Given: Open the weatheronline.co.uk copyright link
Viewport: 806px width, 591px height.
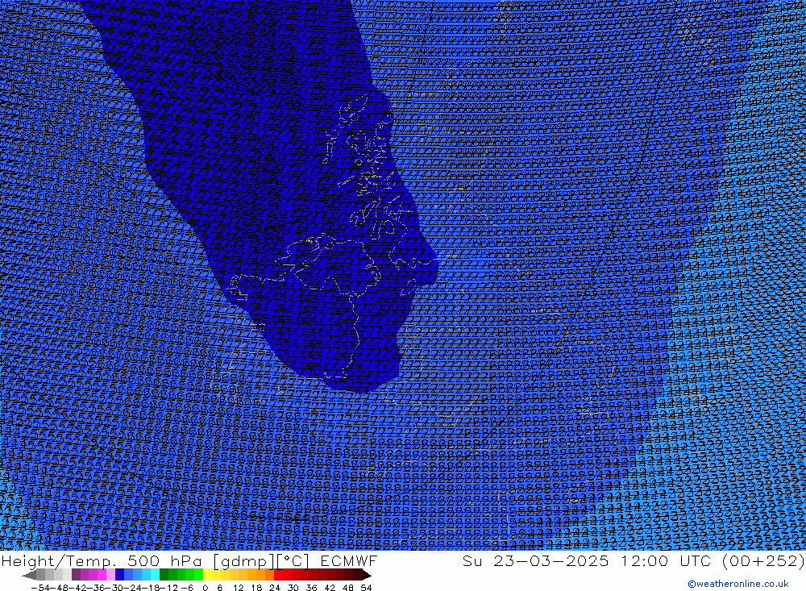Looking at the screenshot, I should [737, 584].
